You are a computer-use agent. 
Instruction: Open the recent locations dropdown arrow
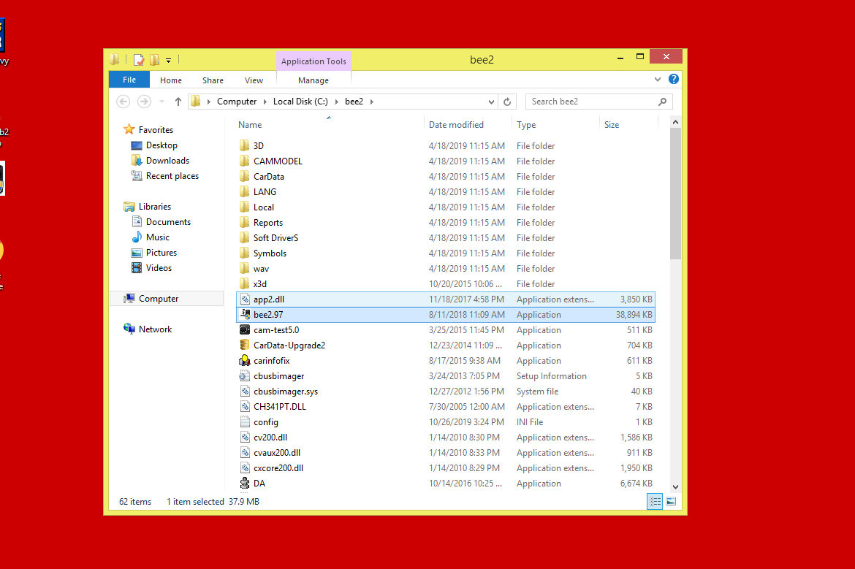coord(161,102)
